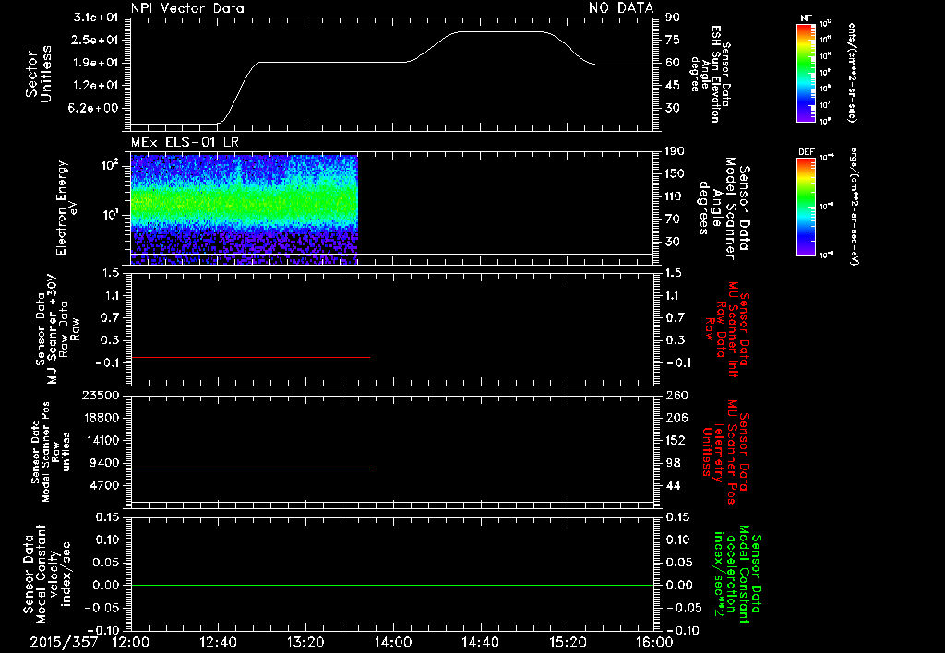Click the red 'MU Scanner Int' axis title
This screenshot has width=945, height=653.
727,329
